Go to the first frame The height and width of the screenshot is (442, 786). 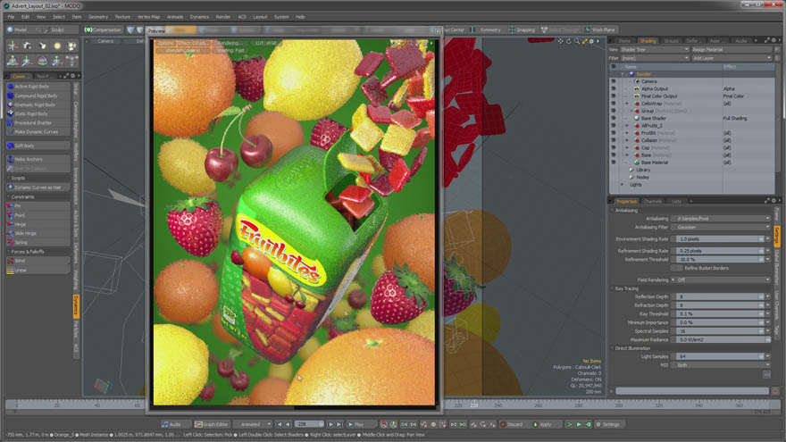point(279,424)
